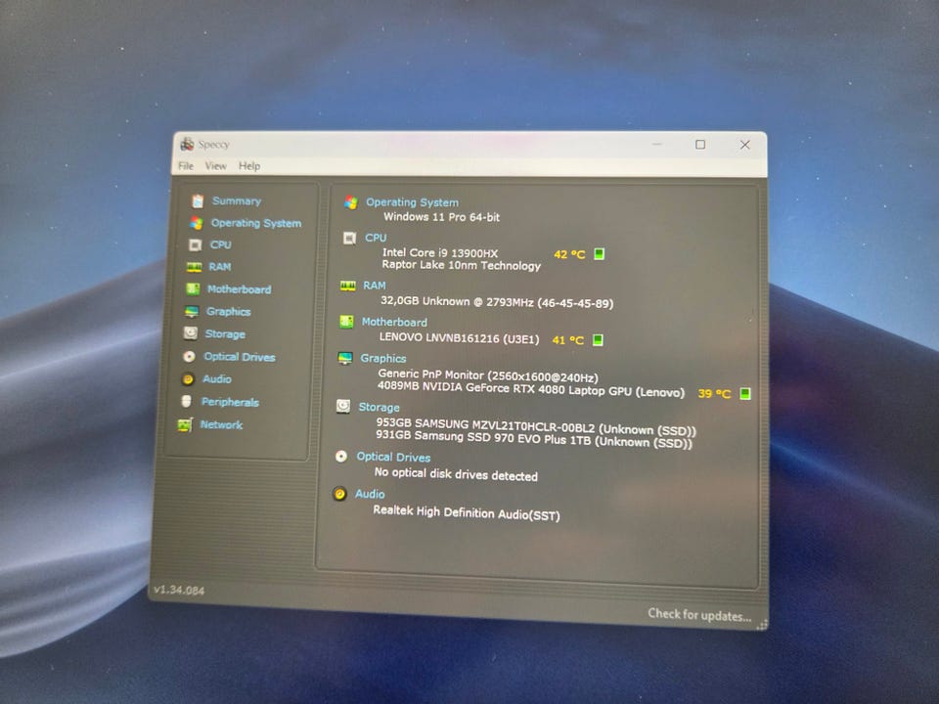939x704 pixels.
Task: Select the Summary sidebar icon
Action: (199, 200)
